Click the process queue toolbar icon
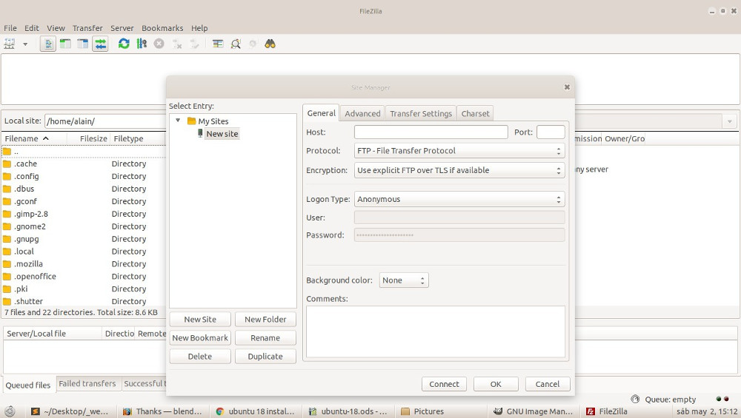The height and width of the screenshot is (418, 741). [x=142, y=44]
